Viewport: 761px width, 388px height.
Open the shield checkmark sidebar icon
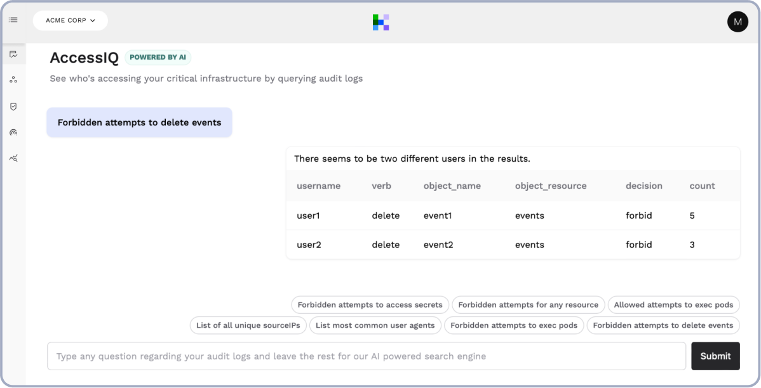click(x=13, y=107)
